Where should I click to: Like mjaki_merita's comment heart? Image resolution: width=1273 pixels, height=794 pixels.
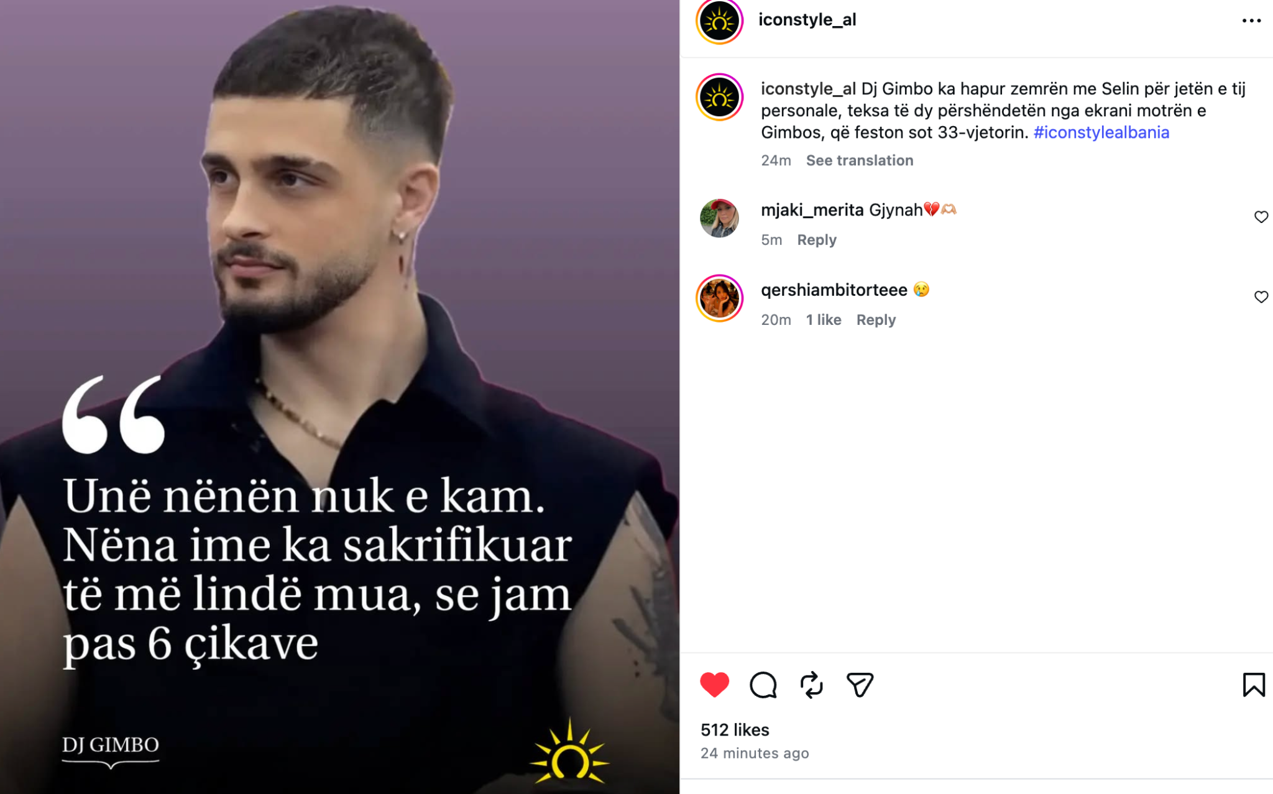[x=1261, y=217]
